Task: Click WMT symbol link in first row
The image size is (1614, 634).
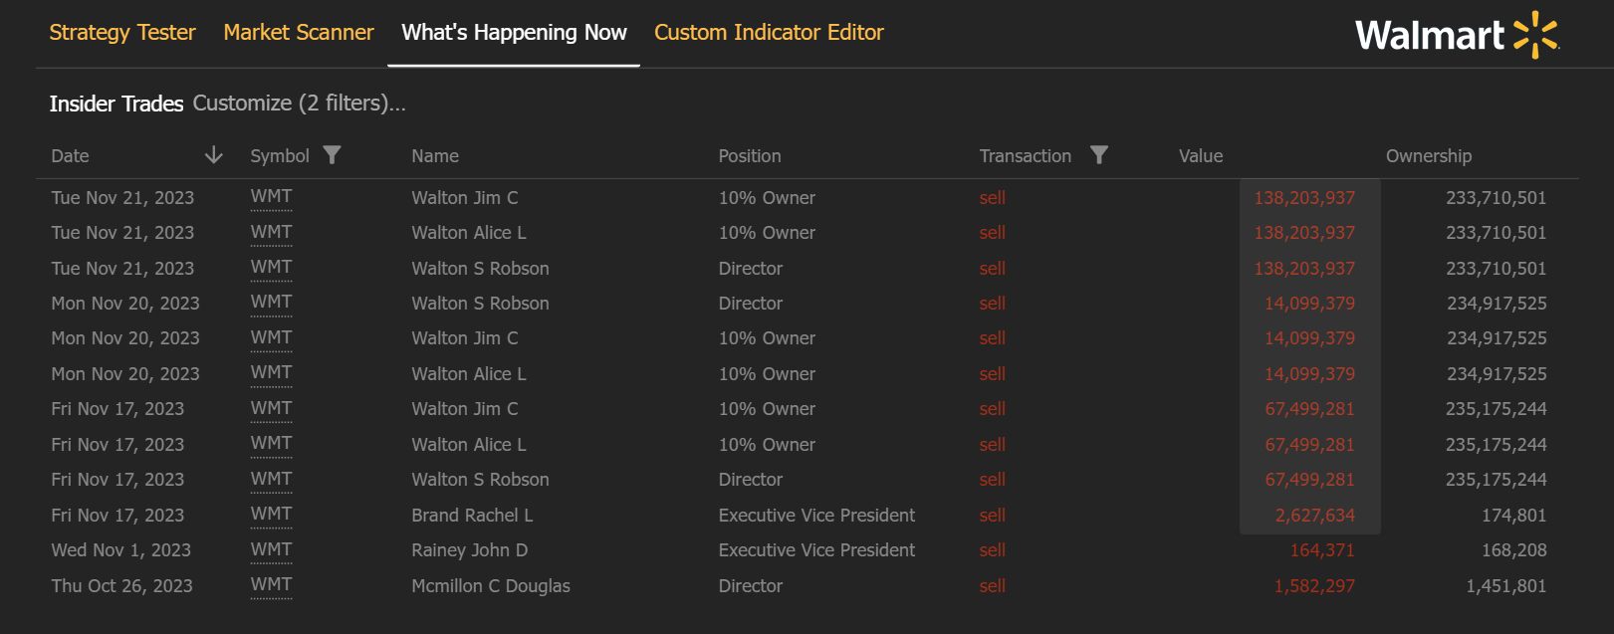Action: point(271,197)
